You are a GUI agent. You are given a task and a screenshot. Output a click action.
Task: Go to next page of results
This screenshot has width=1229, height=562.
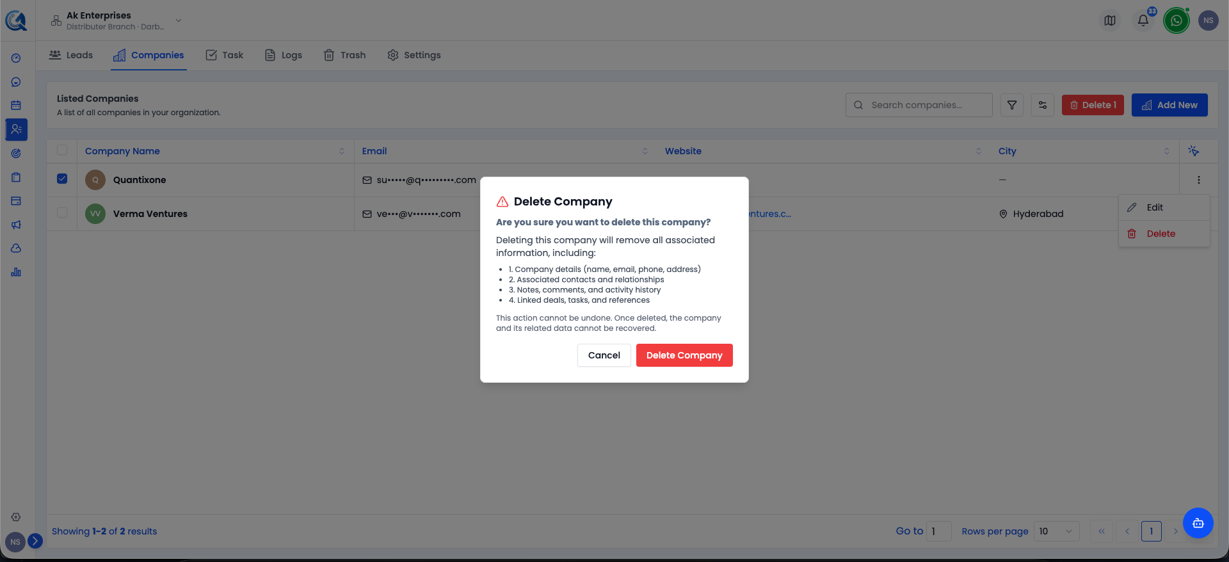1175,531
